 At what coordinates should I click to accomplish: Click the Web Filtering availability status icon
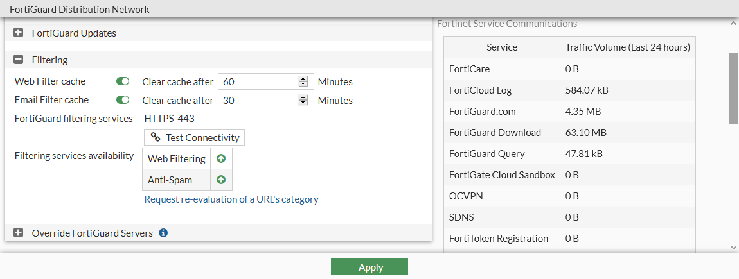tap(221, 158)
